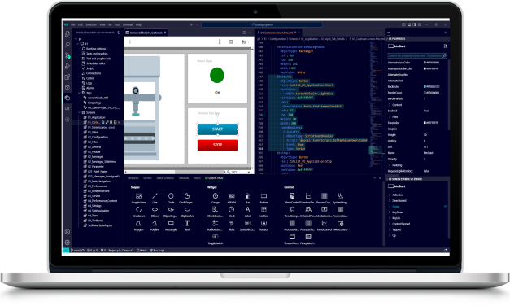Expand the Font property group

[x=390, y=117]
